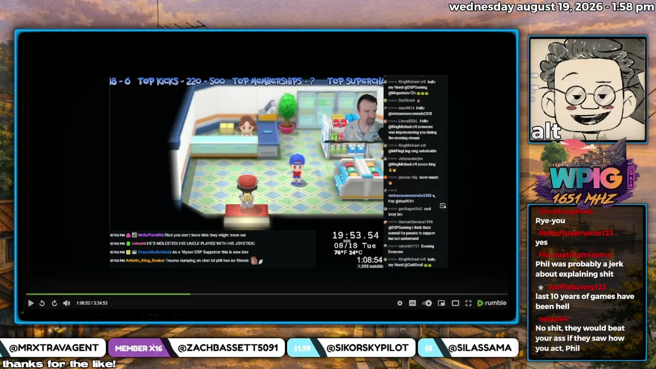
Task: Click username defaultusername123 in chat
Action: coord(576,233)
